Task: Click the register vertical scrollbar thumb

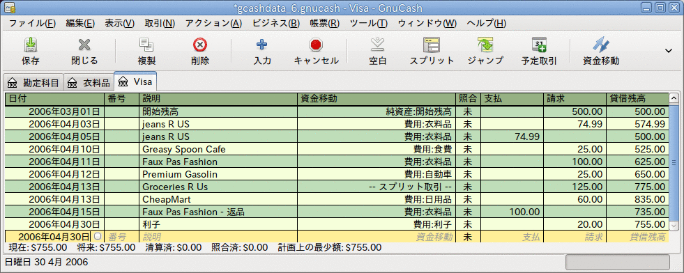Action: click(674, 162)
